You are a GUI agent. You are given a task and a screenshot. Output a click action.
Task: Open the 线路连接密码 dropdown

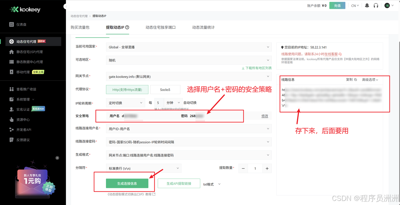[x=189, y=142]
